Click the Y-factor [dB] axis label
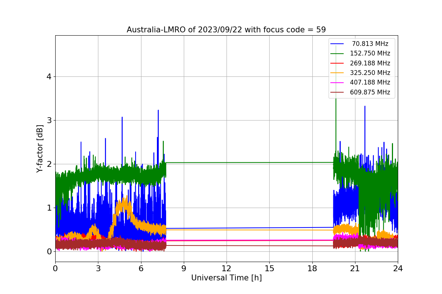Viewport: 442px width, 294px height. [40, 148]
